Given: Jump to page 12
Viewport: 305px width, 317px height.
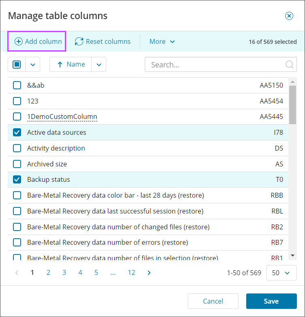Looking at the screenshot, I should coord(131,273).
